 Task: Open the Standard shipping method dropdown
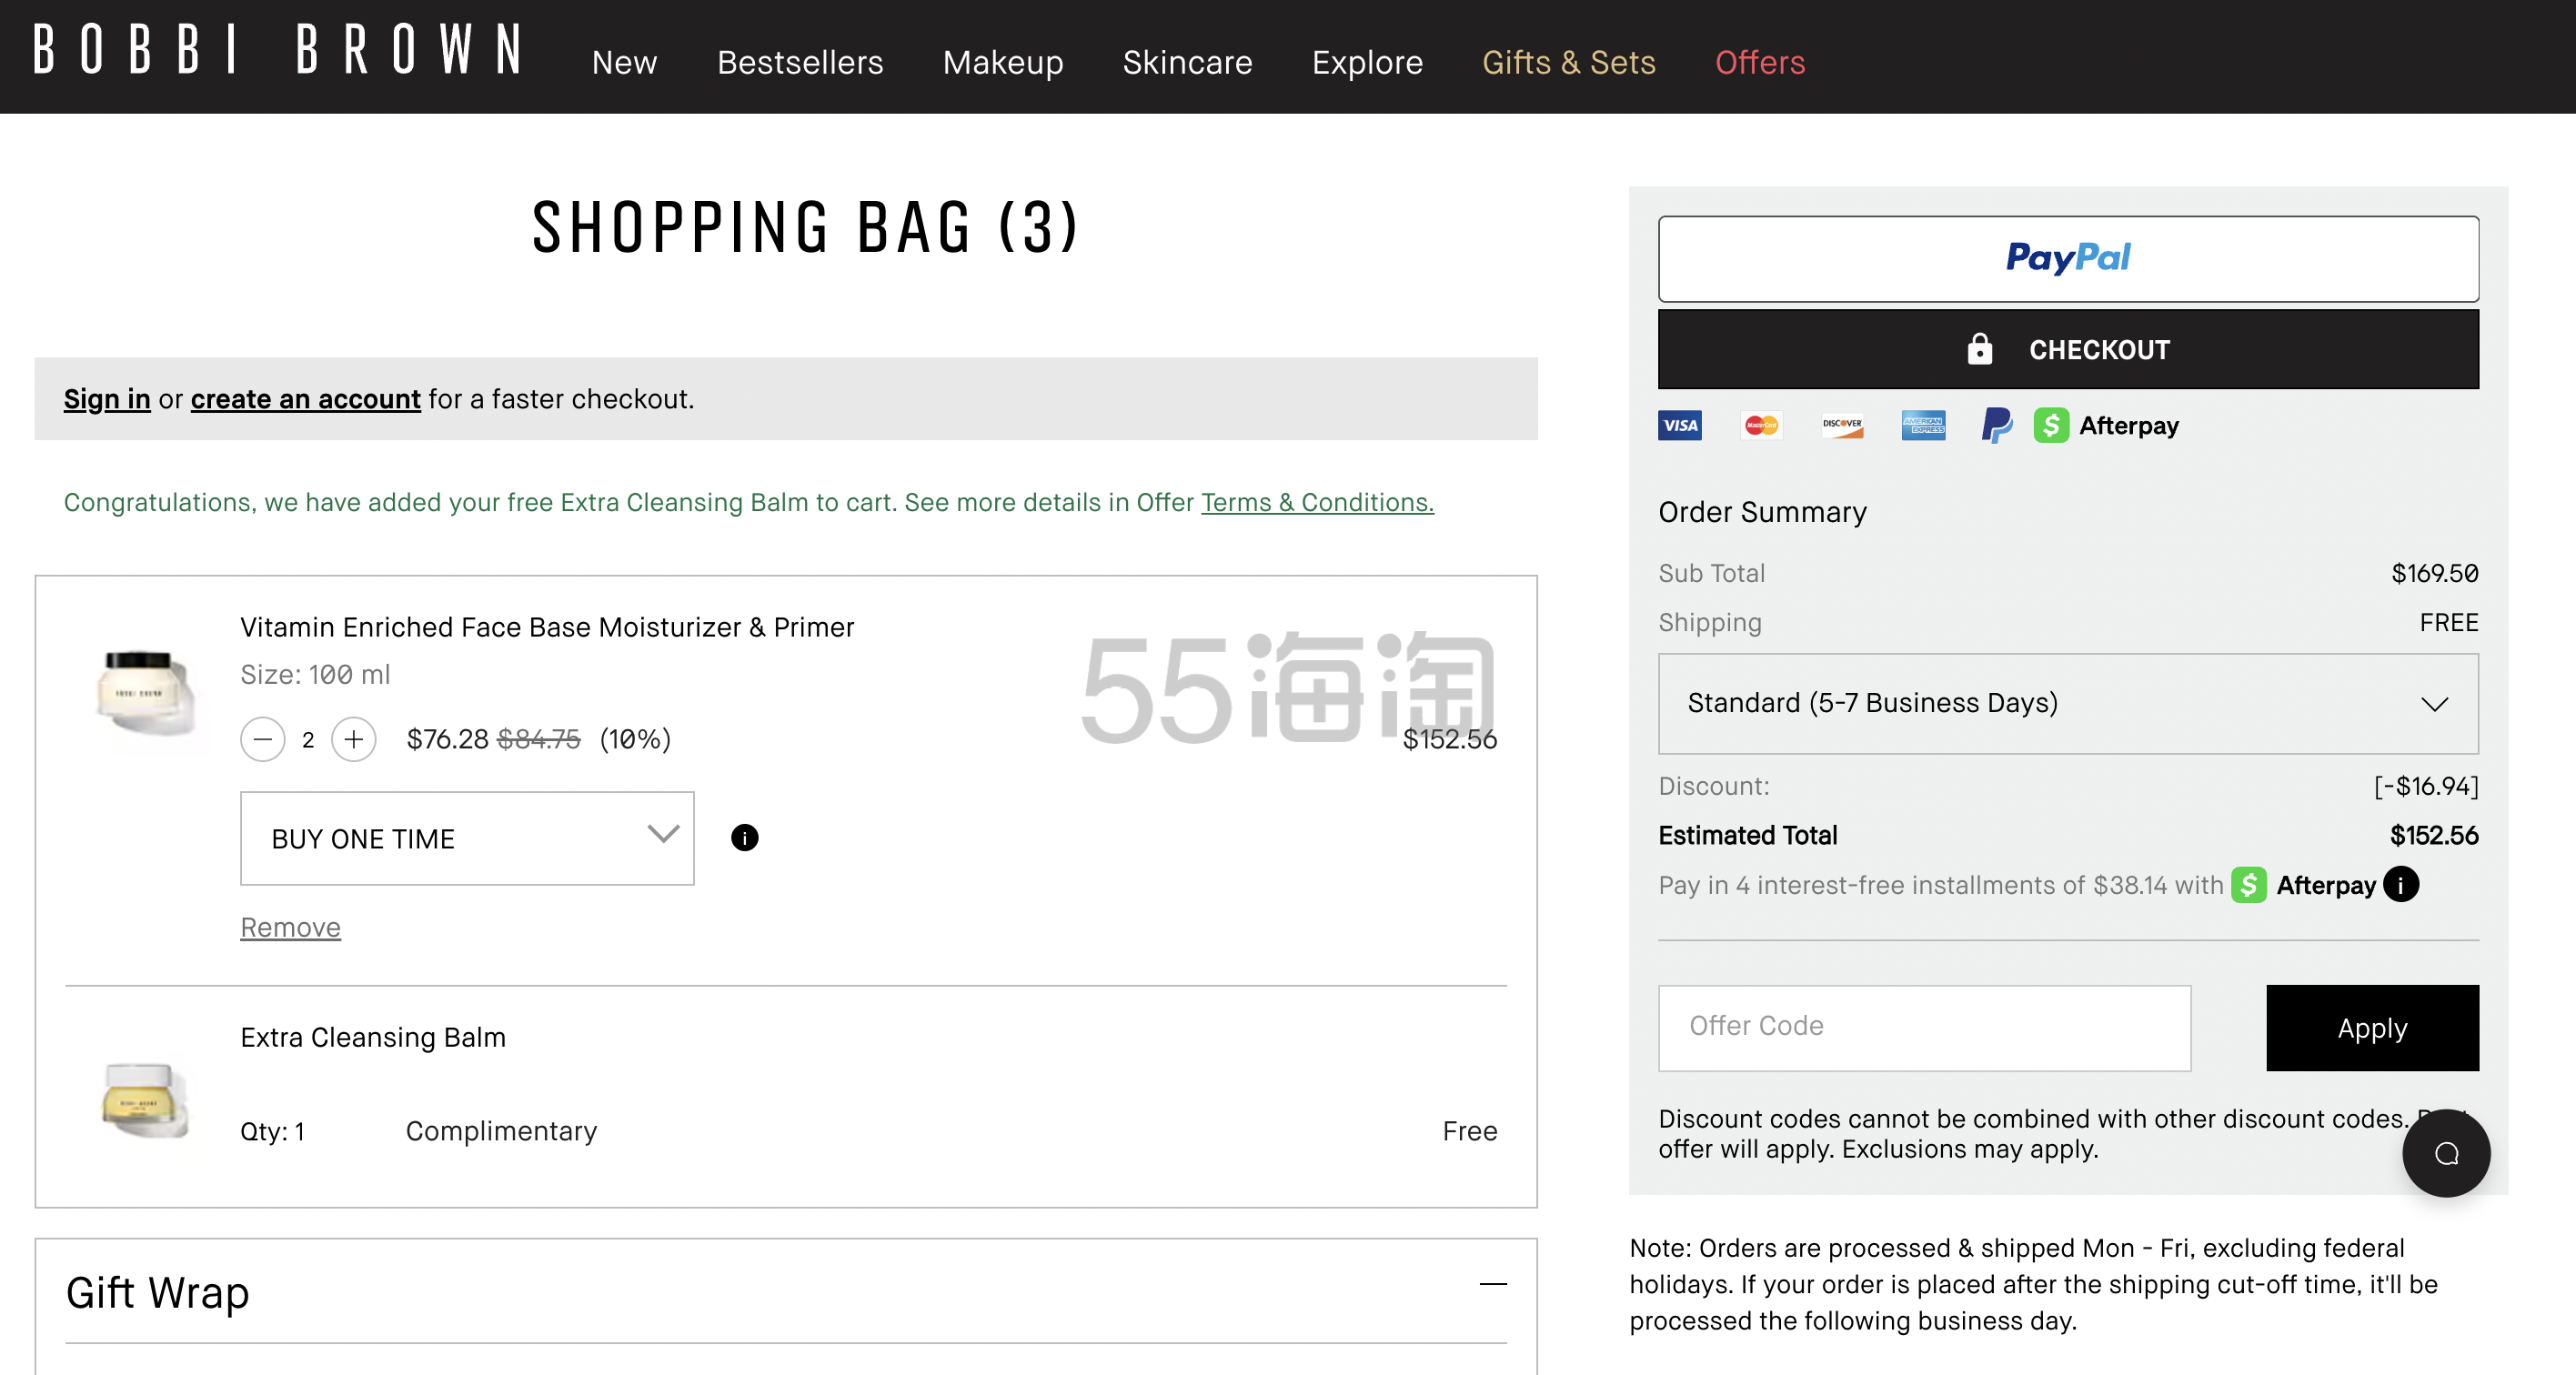coord(2068,703)
